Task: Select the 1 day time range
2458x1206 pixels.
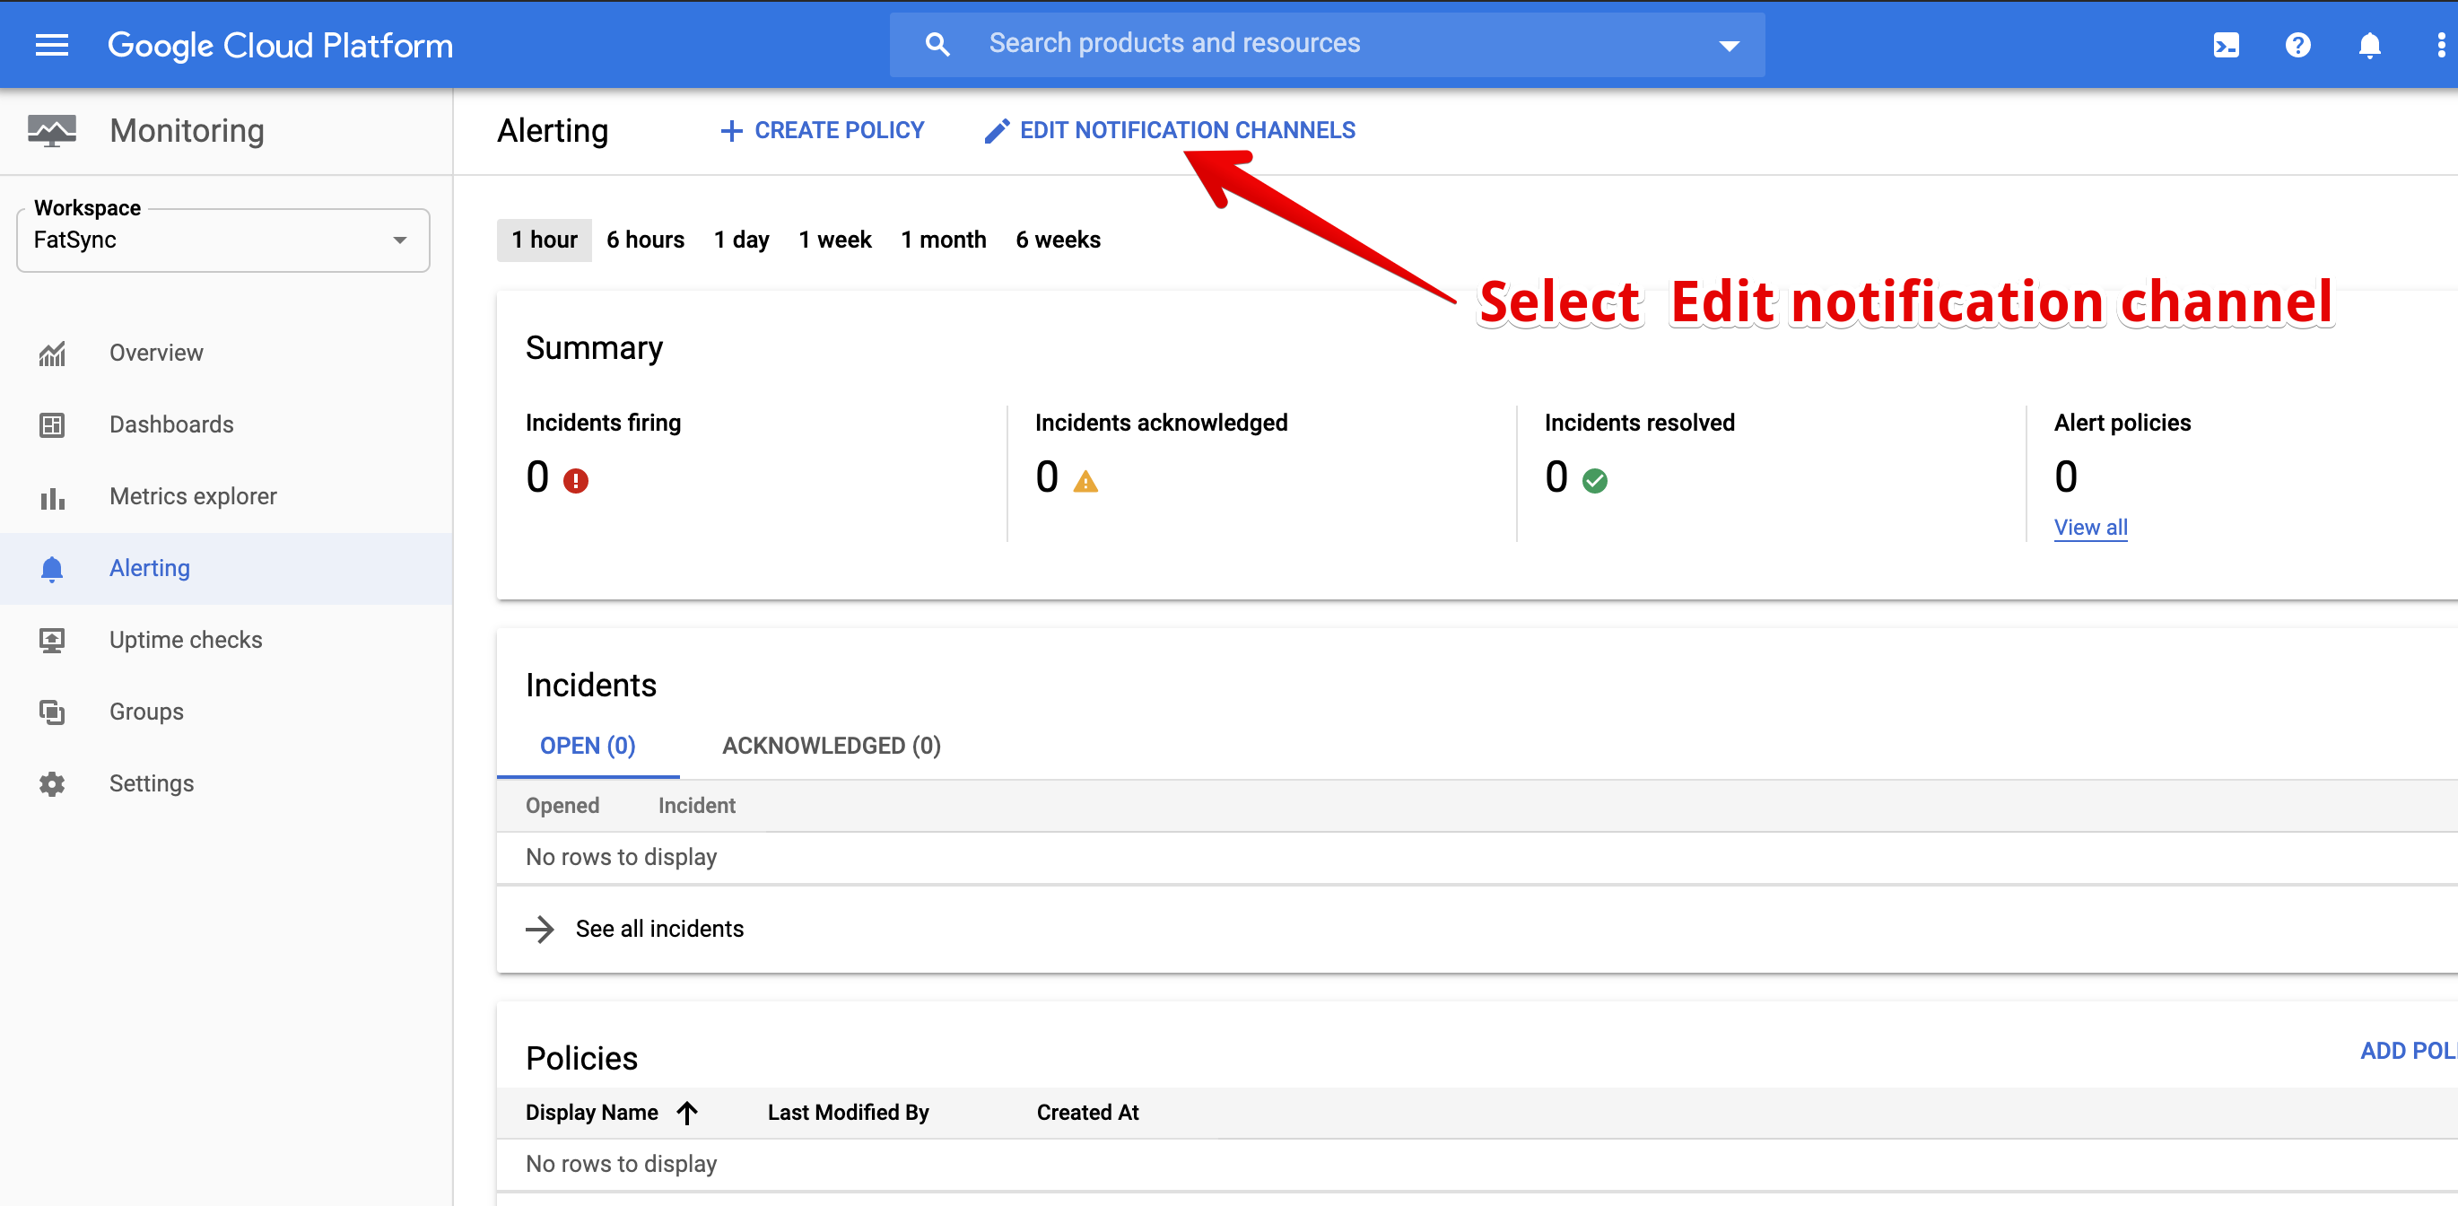Action: point(741,240)
